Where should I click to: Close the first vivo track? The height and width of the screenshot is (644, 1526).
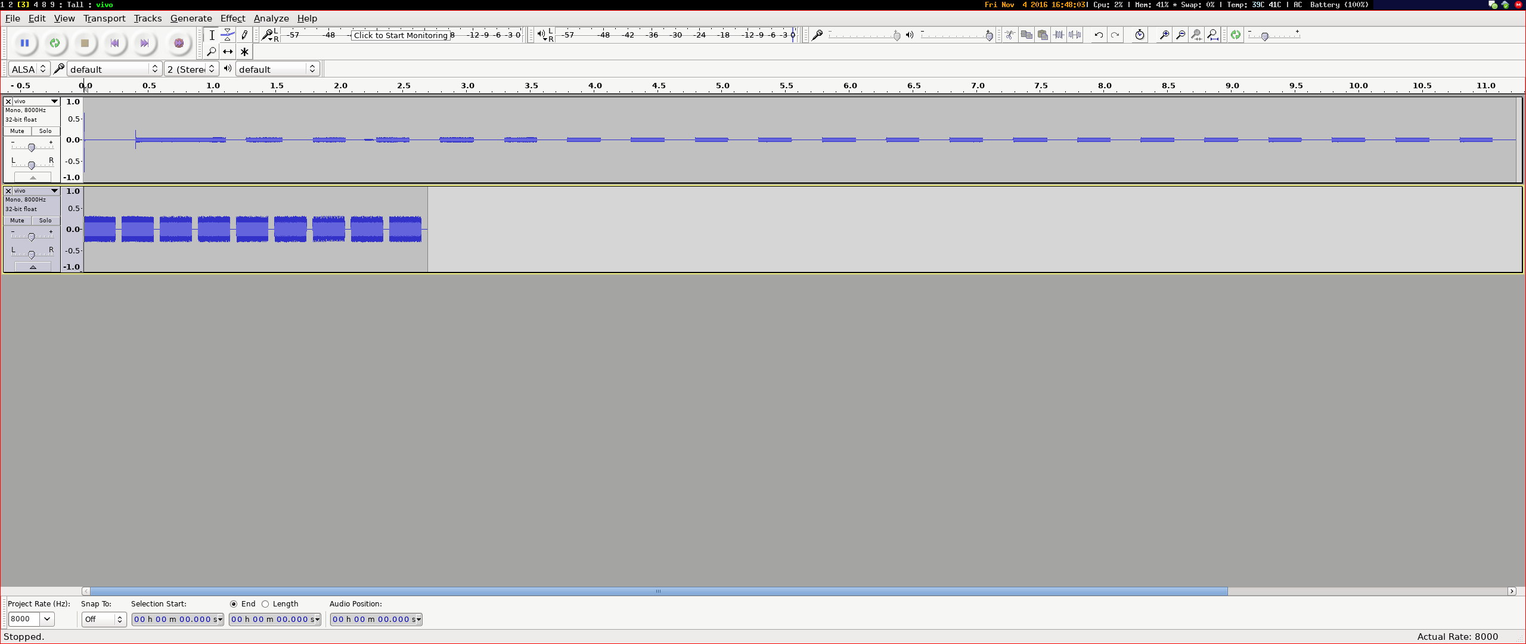coord(8,101)
